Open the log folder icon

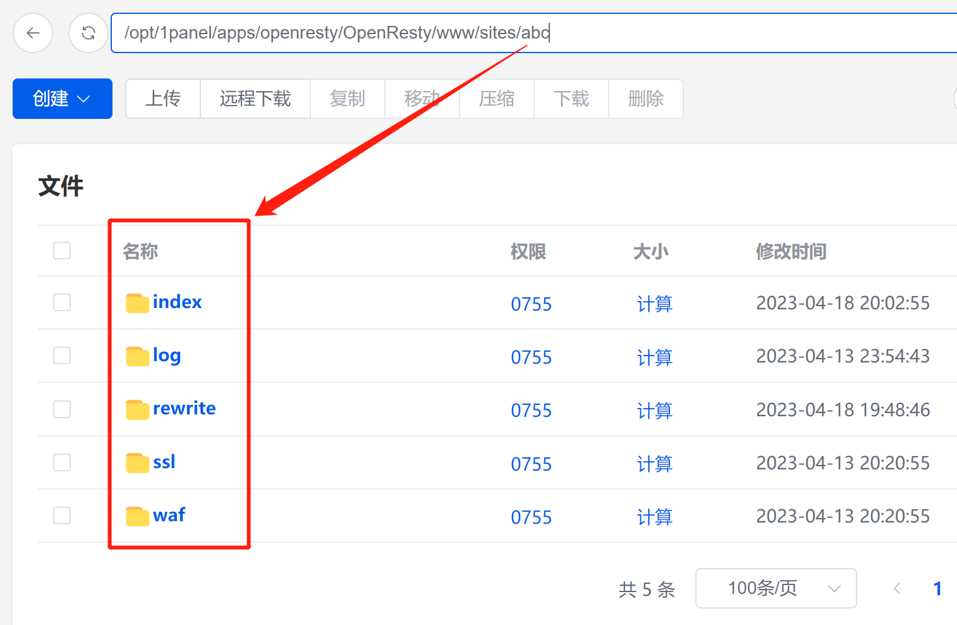137,356
